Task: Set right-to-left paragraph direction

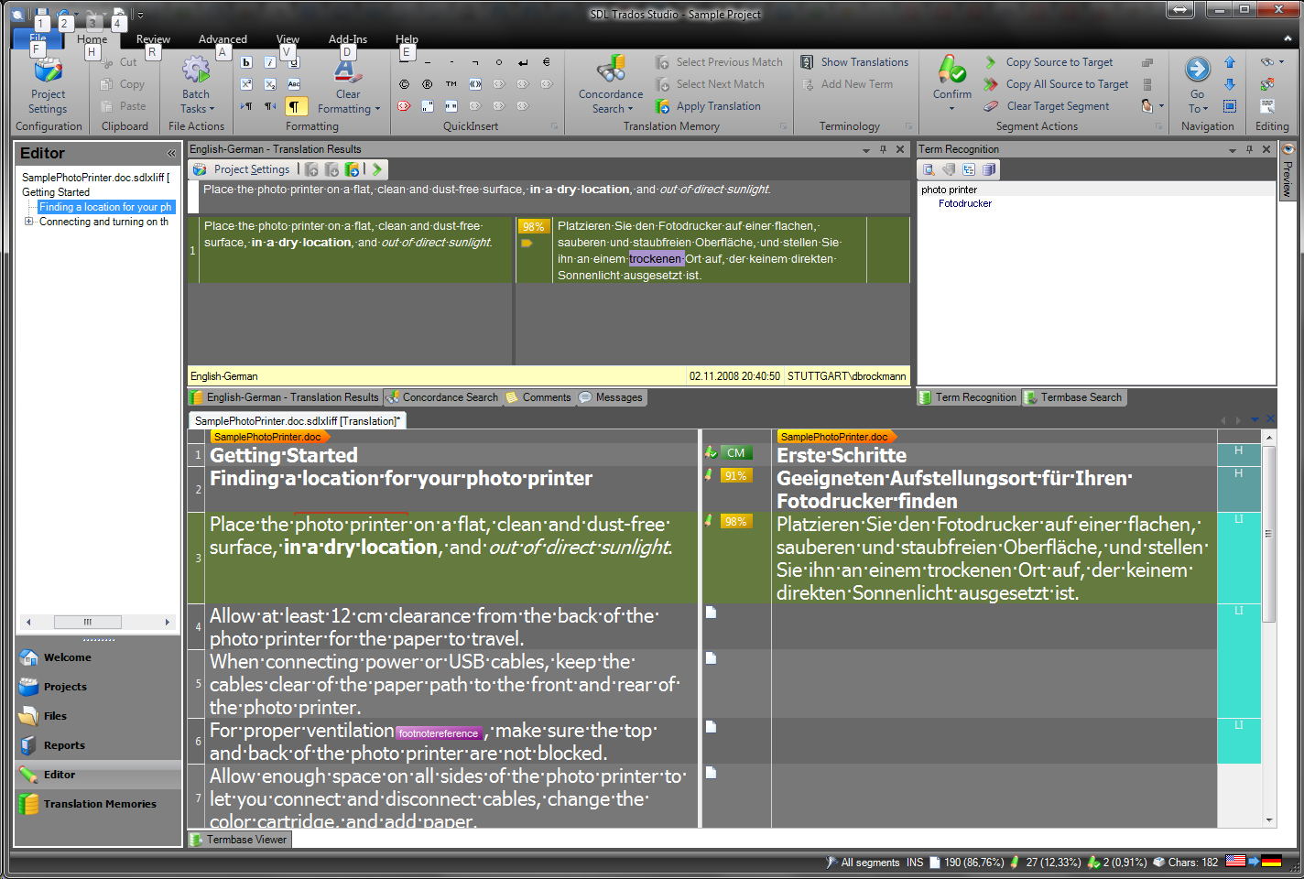Action: pos(270,106)
